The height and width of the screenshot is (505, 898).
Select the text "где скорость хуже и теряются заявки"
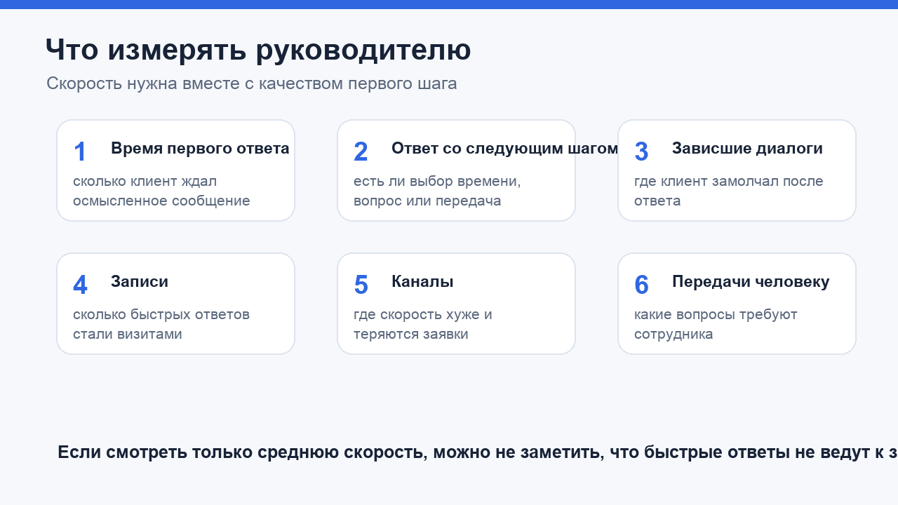[423, 324]
